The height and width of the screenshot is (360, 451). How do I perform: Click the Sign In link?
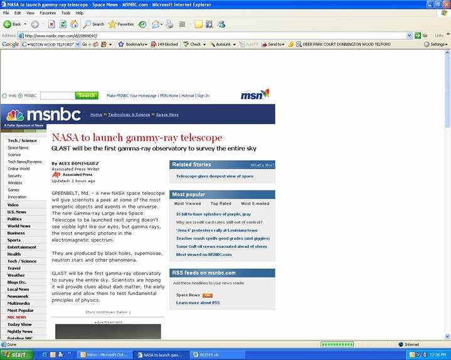point(203,96)
